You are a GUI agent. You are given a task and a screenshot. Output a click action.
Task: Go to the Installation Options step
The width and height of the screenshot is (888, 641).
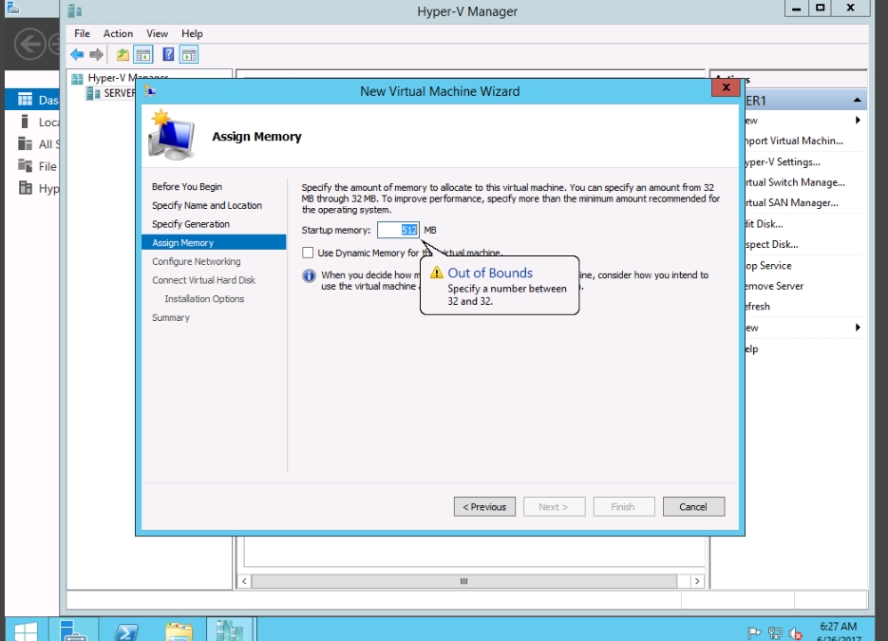204,299
